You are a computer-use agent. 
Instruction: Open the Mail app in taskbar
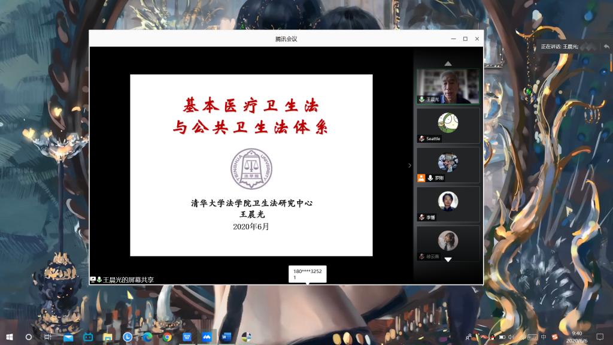(x=68, y=337)
